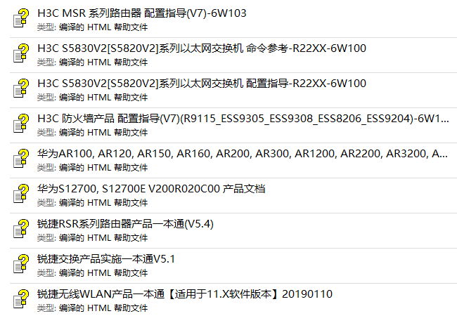This screenshot has width=457, height=323.
Task: Click the 类型 line beneath H3C MSR 配置指导
Action: click(x=92, y=27)
